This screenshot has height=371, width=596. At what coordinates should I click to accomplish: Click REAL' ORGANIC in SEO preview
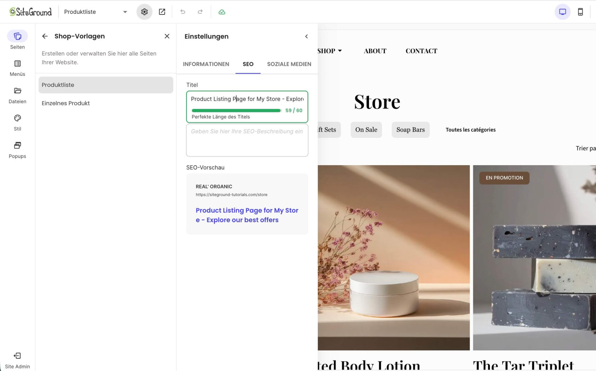(214, 187)
